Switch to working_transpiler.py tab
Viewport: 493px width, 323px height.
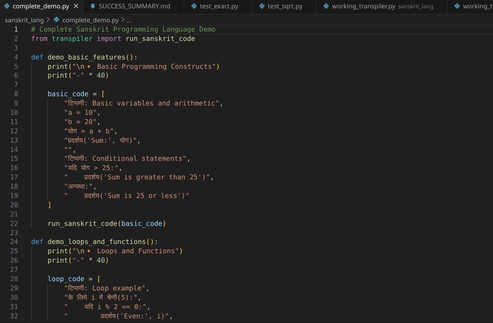(x=378, y=7)
